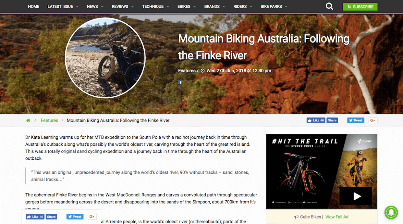
Task: Go to the Home menu item
Action: (33, 6)
